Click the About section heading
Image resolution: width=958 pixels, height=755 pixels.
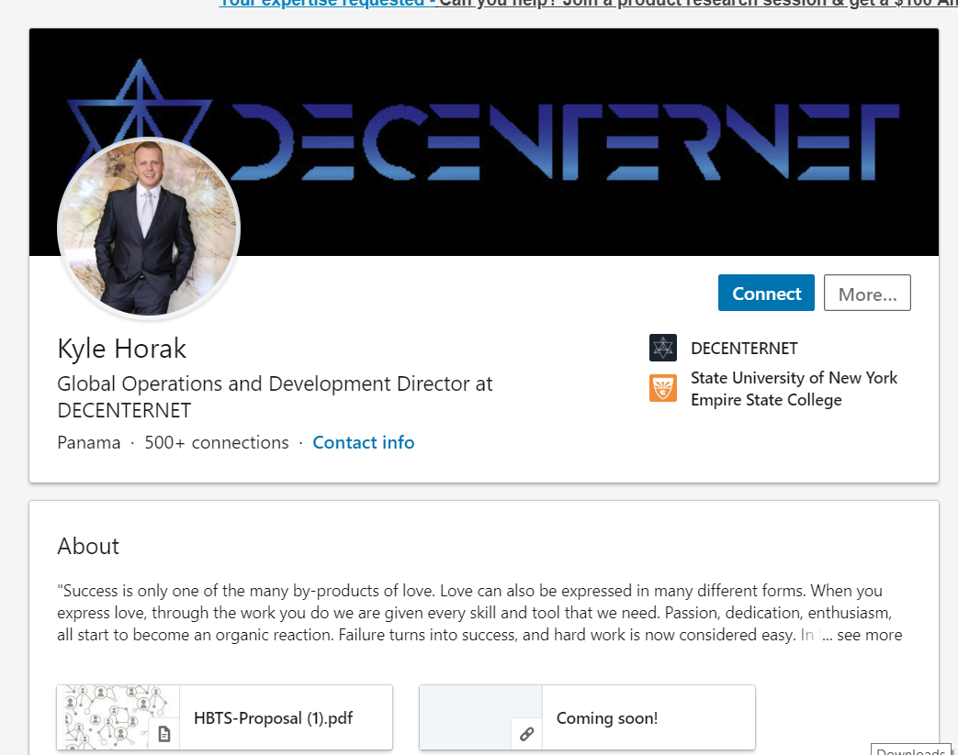88,546
